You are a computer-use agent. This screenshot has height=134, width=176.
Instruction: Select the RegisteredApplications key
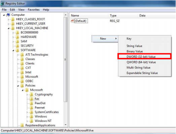pyautogui.click(x=40, y=125)
